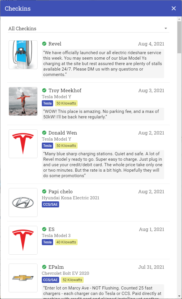Click Revel's charger station thumbnail
Screen dimensions: 182x299
(23, 55)
